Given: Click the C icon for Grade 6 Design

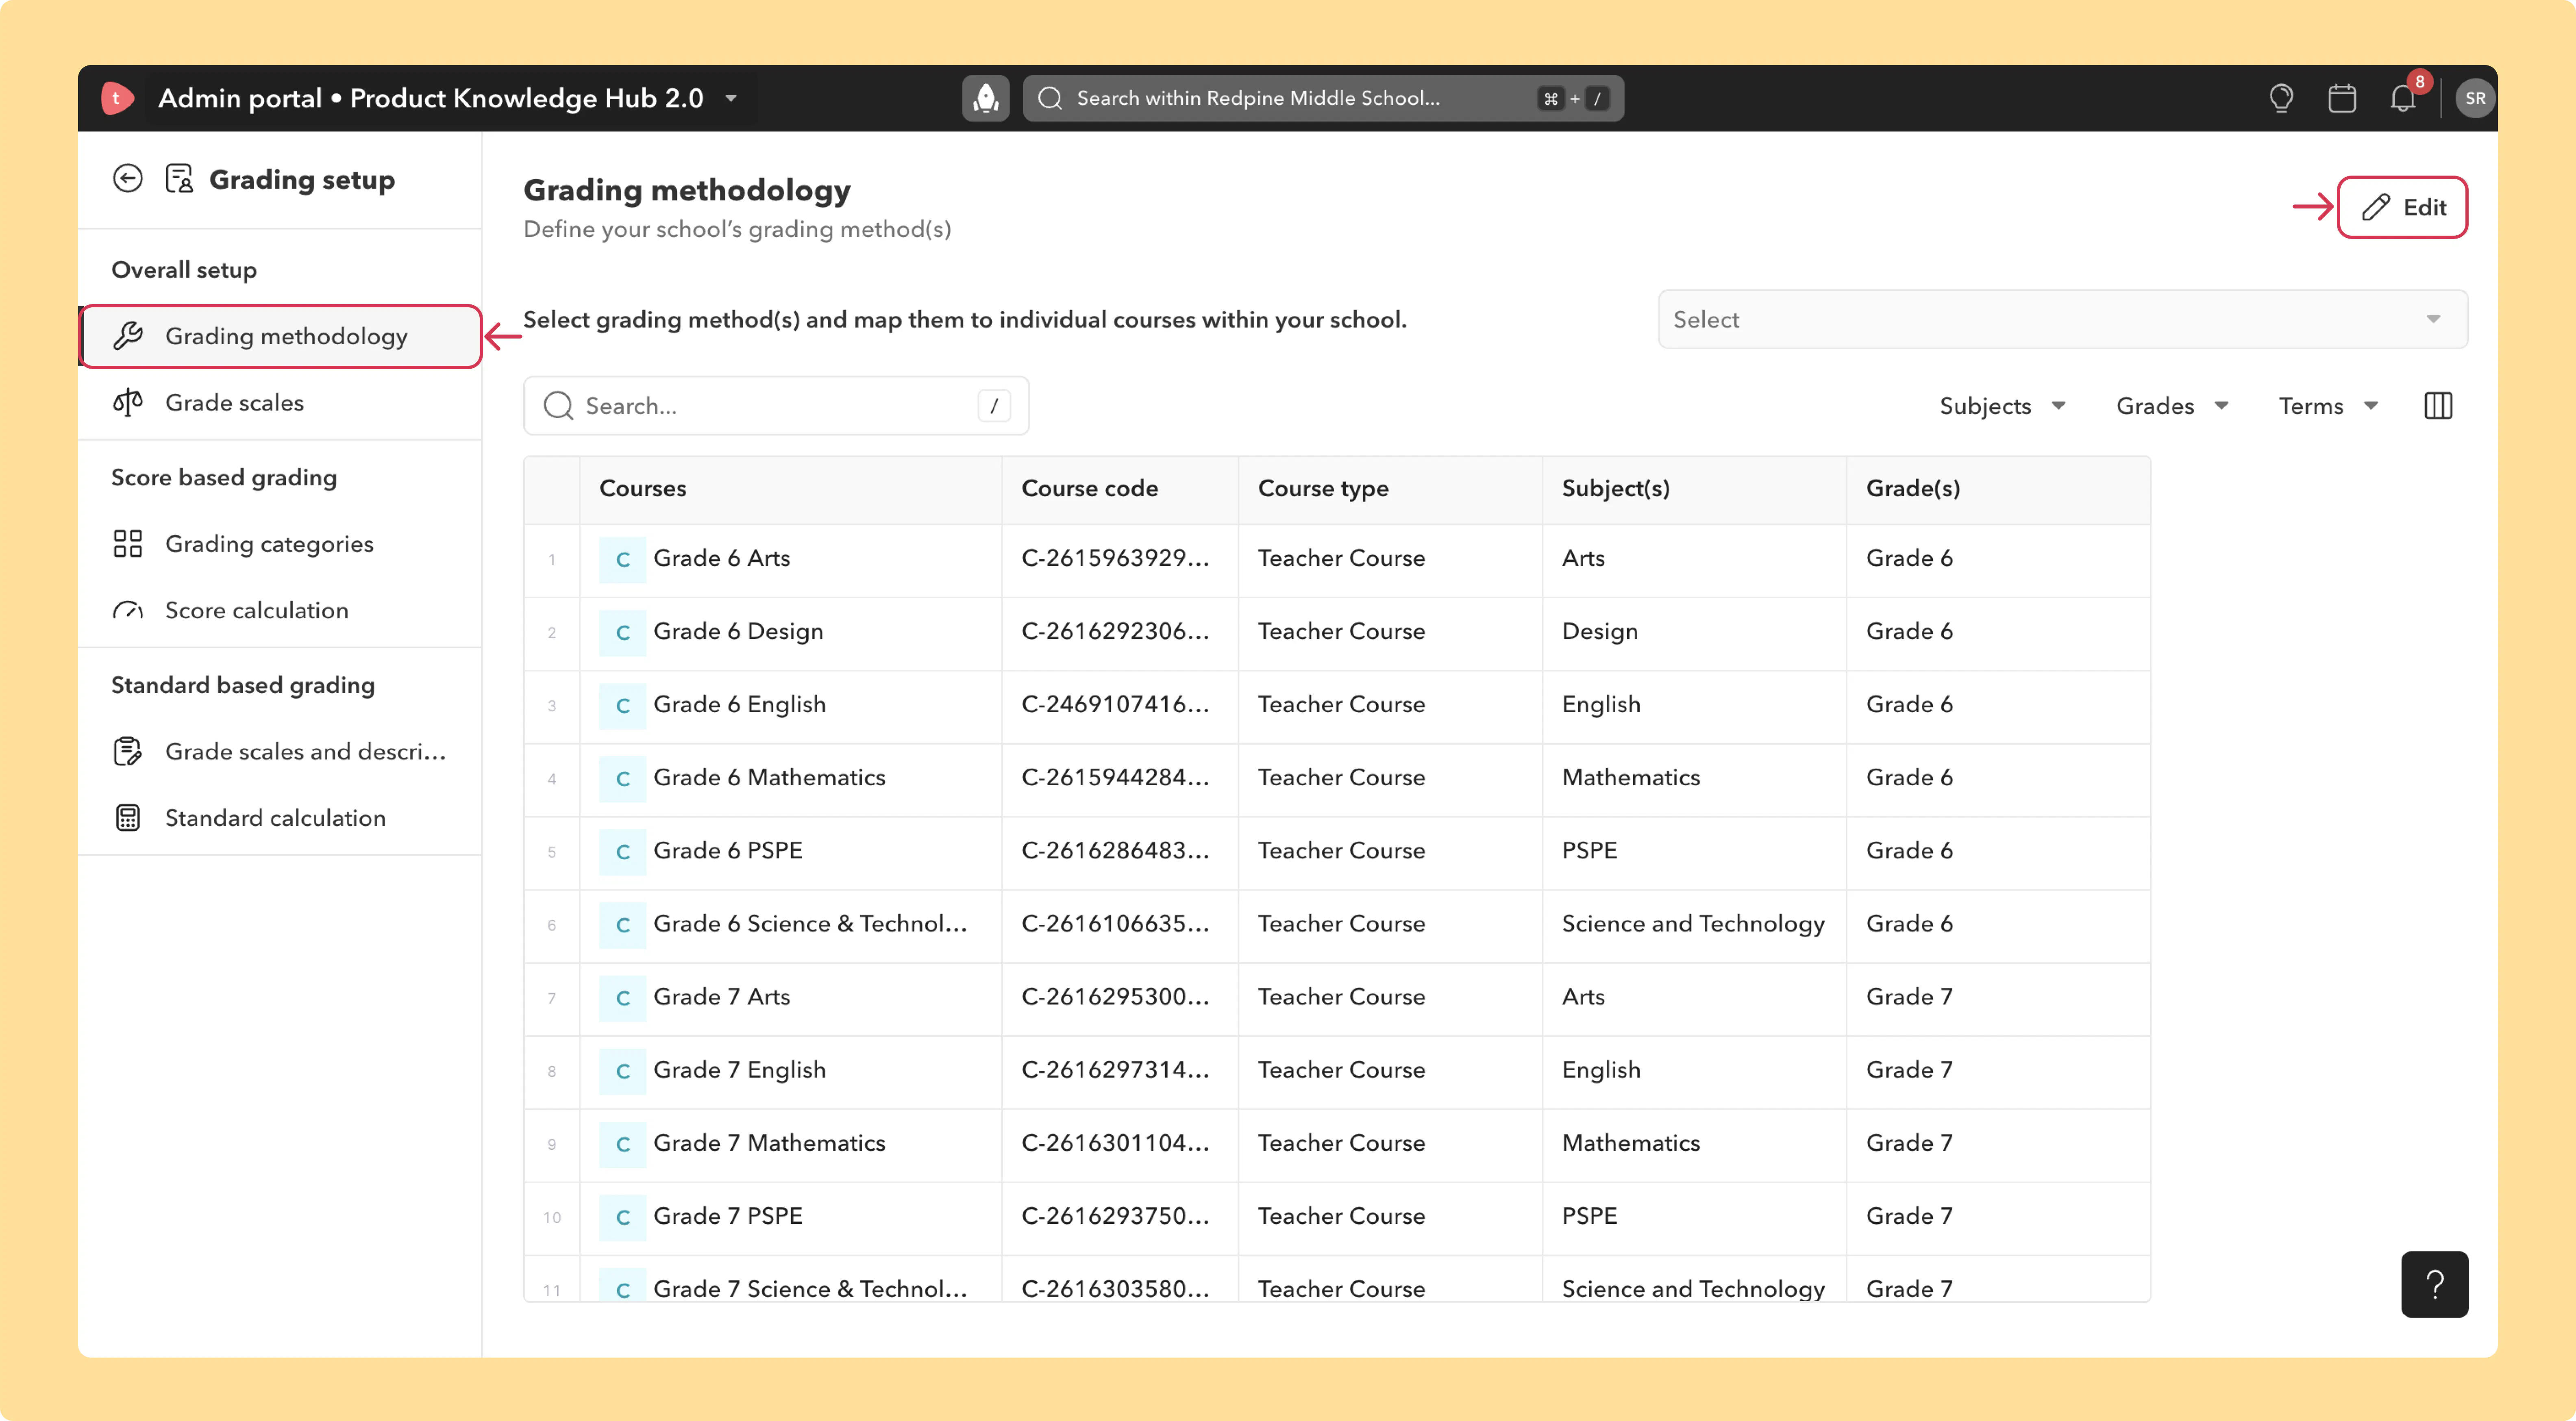Looking at the screenshot, I should [x=622, y=632].
